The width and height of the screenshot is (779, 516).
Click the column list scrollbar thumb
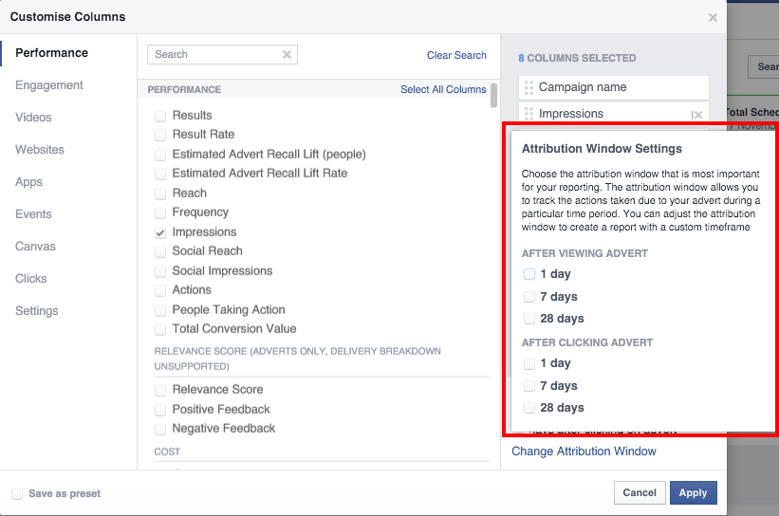pos(493,96)
